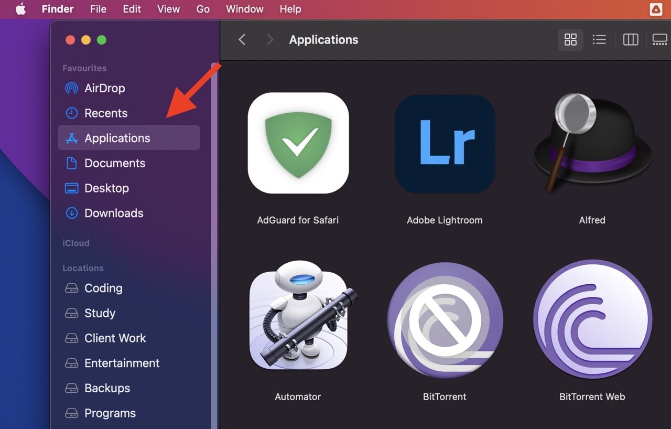Go forward in Finder history
Image resolution: width=671 pixels, height=429 pixels.
(270, 39)
